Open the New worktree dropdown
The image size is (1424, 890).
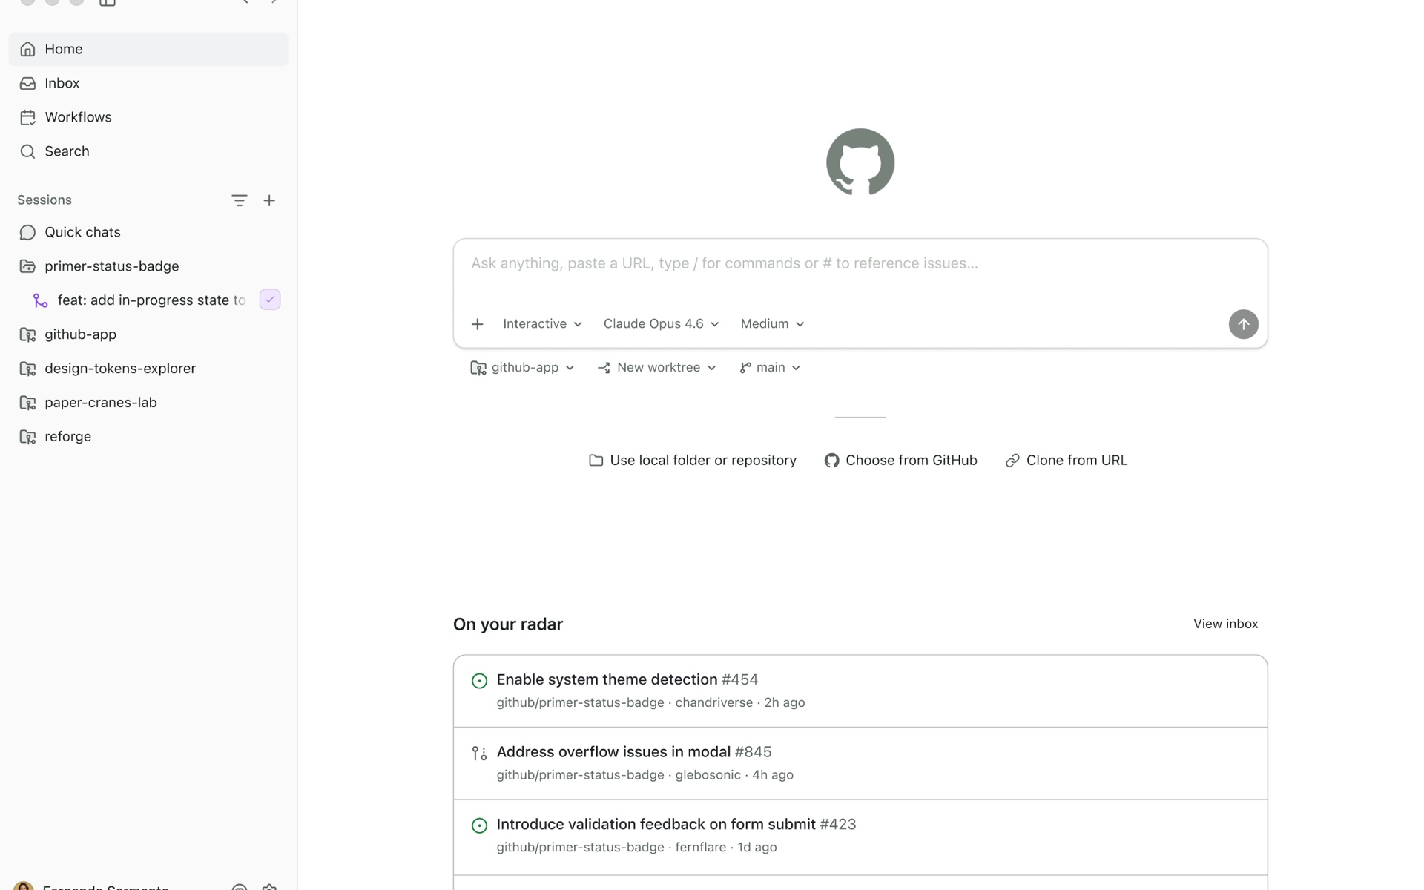[x=656, y=368]
